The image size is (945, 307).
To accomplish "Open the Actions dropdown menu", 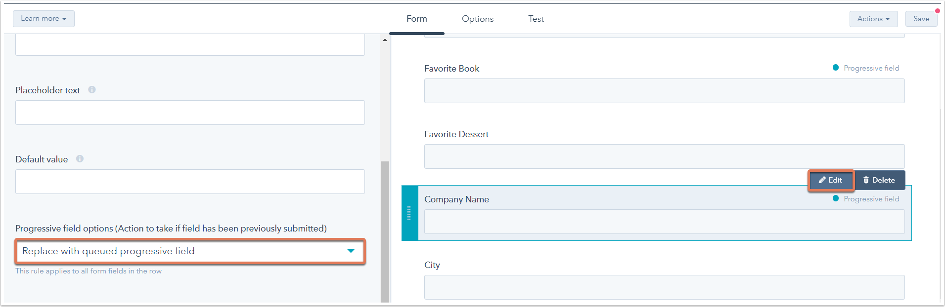I will click(873, 19).
